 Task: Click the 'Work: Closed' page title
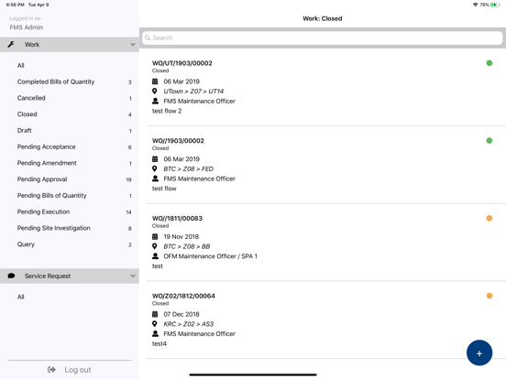point(323,18)
